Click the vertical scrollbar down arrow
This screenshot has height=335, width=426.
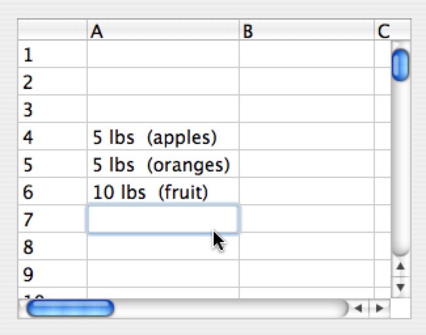[x=400, y=286]
